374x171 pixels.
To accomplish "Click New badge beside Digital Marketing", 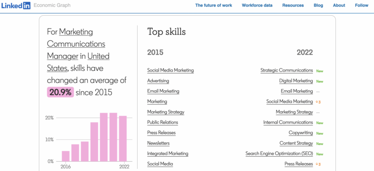I will pyautogui.click(x=320, y=81).
